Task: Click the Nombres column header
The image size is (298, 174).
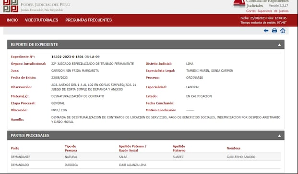Action: tap(233, 148)
